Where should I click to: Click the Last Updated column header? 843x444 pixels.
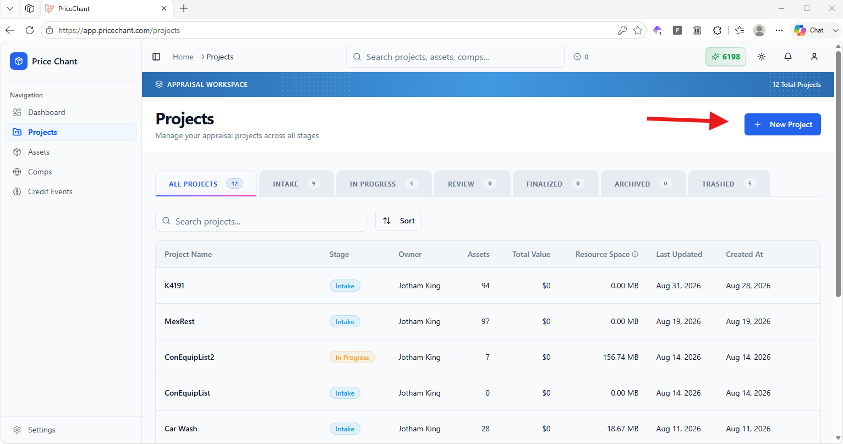679,254
